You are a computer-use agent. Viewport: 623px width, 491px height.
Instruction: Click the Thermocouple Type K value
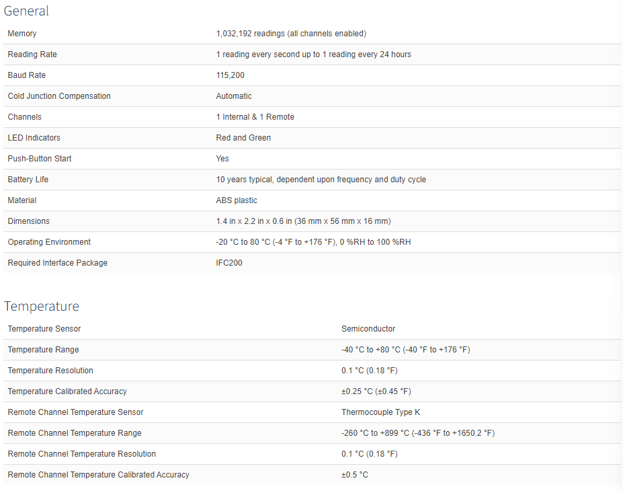[380, 412]
